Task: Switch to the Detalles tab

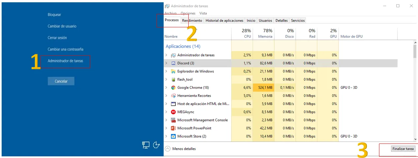Action: pos(281,20)
